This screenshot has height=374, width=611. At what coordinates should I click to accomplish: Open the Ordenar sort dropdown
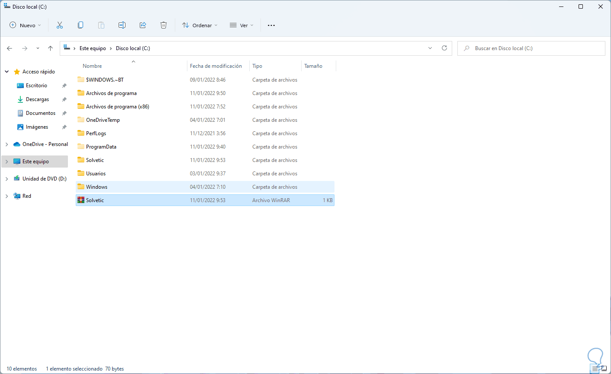200,25
